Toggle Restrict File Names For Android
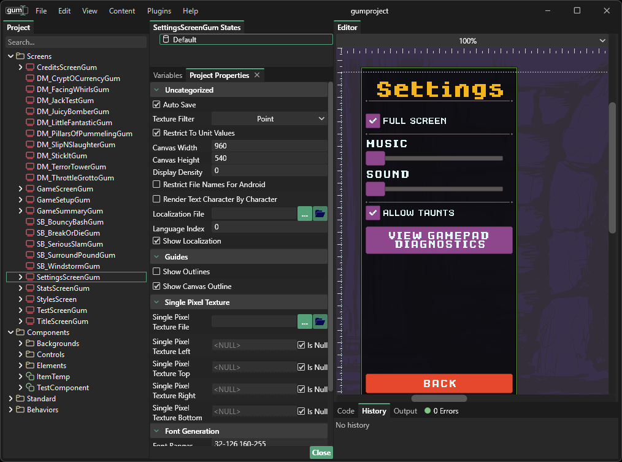622x462 pixels. [x=156, y=185]
